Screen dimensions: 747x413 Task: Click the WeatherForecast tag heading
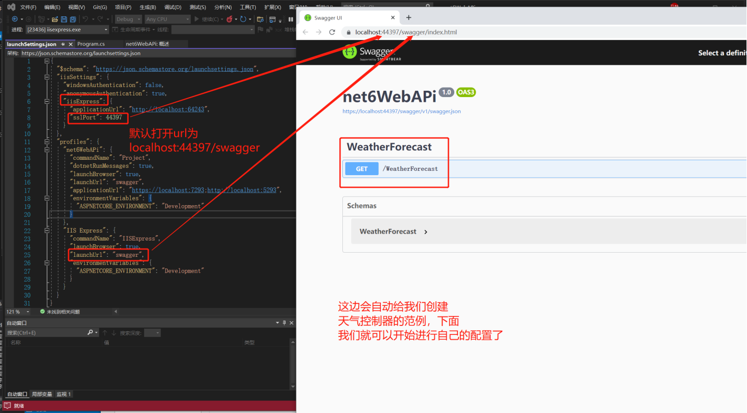point(389,147)
